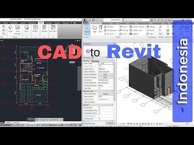Click the View Scale value field
Viewport: 194px width, 145px height.
105,63
